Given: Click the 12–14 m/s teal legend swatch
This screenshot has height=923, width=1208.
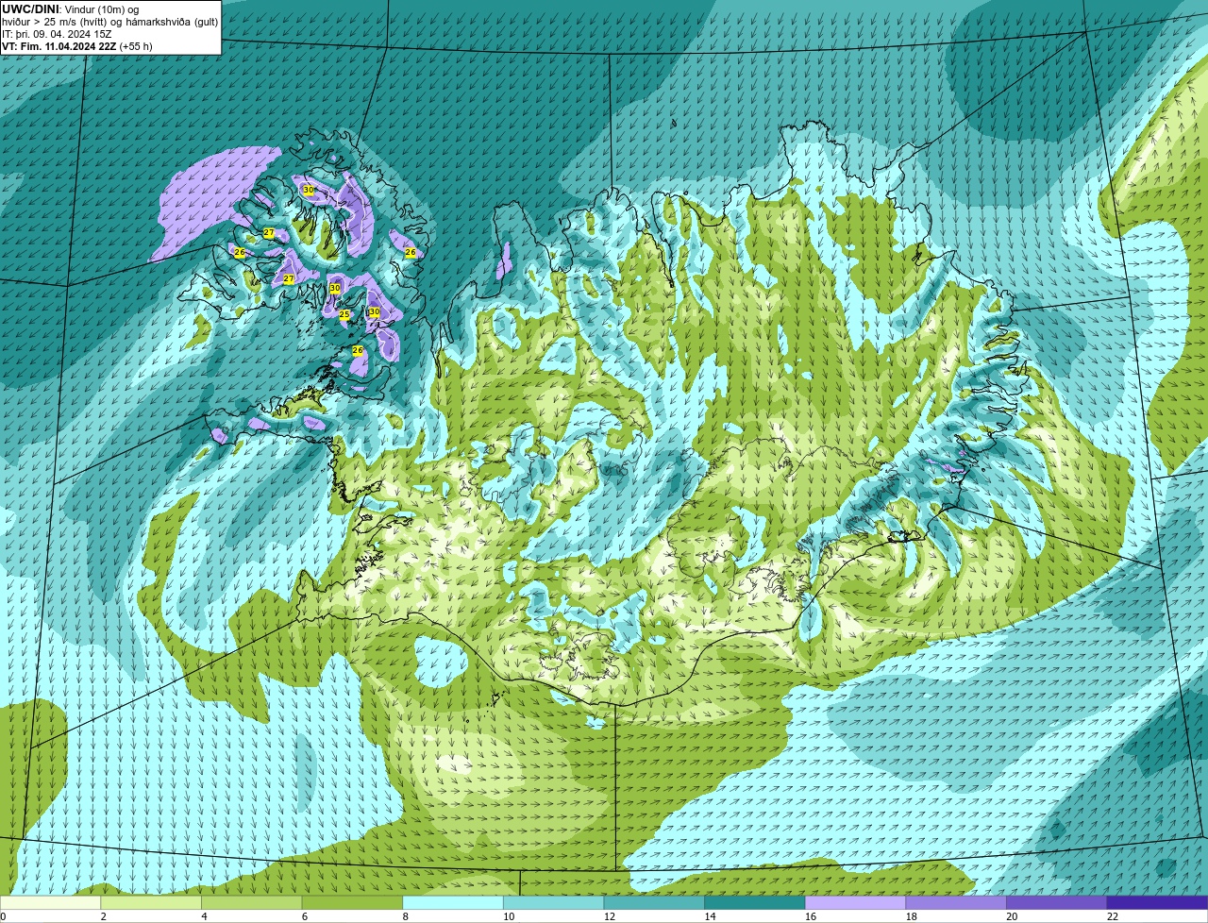Looking at the screenshot, I should (x=654, y=903).
